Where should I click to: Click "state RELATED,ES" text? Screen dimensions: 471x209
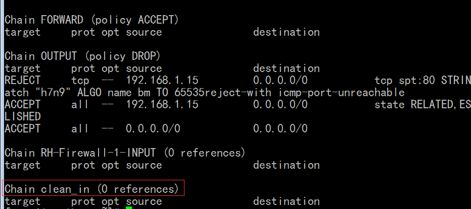point(422,105)
